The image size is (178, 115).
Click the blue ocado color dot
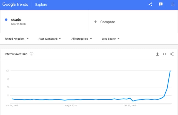pos(6,20)
